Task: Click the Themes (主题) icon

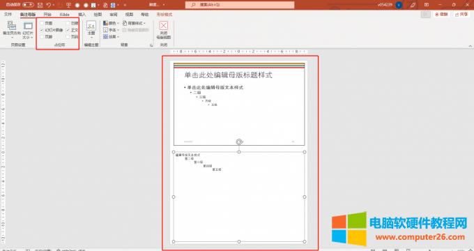Action: 91,29
